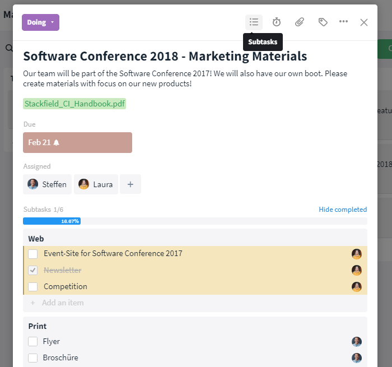Click the assignee avatar beside Competition
Screen dimensions: 392x367
pyautogui.click(x=357, y=287)
